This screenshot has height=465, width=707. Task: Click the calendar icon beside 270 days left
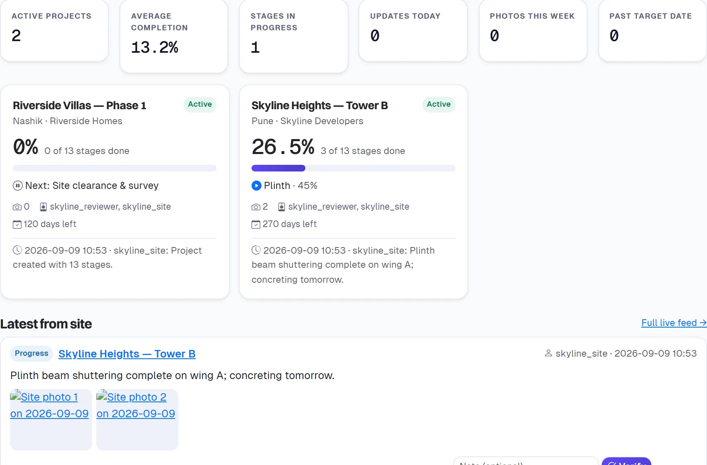click(256, 224)
